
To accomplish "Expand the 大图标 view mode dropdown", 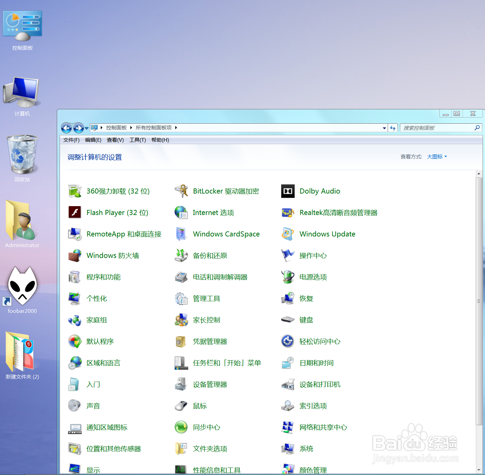I will click(437, 157).
